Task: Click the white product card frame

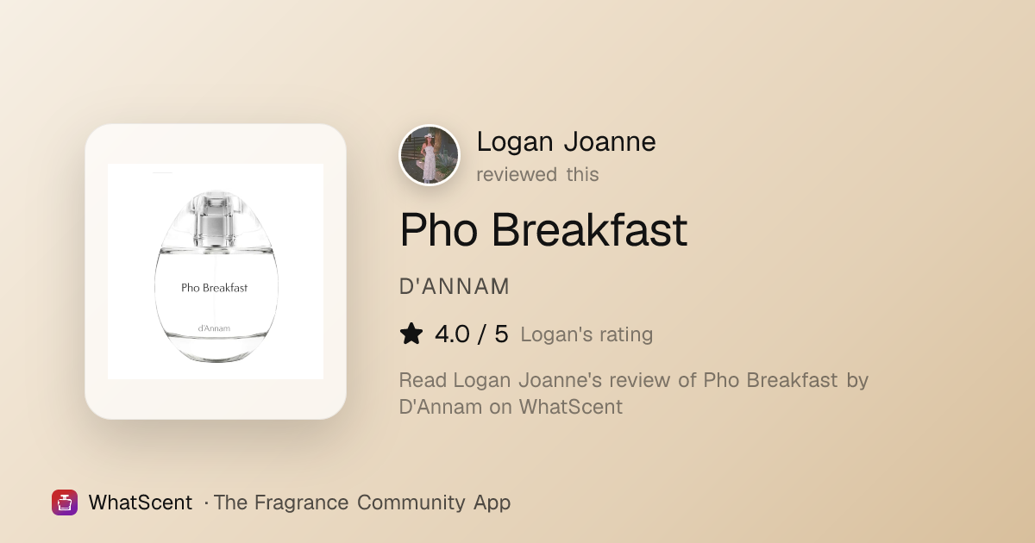Action: coord(216,271)
